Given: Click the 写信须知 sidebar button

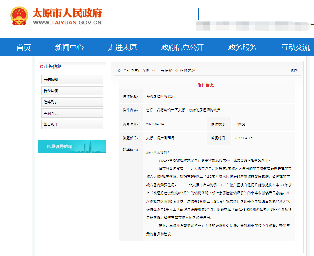Looking at the screenshot, I should click(x=72, y=80).
